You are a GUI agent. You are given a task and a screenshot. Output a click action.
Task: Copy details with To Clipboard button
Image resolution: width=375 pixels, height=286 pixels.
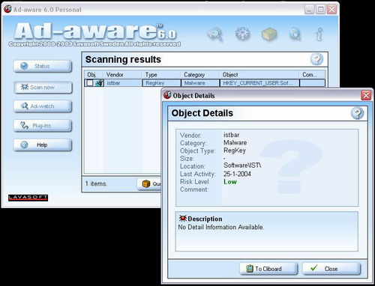pos(268,269)
